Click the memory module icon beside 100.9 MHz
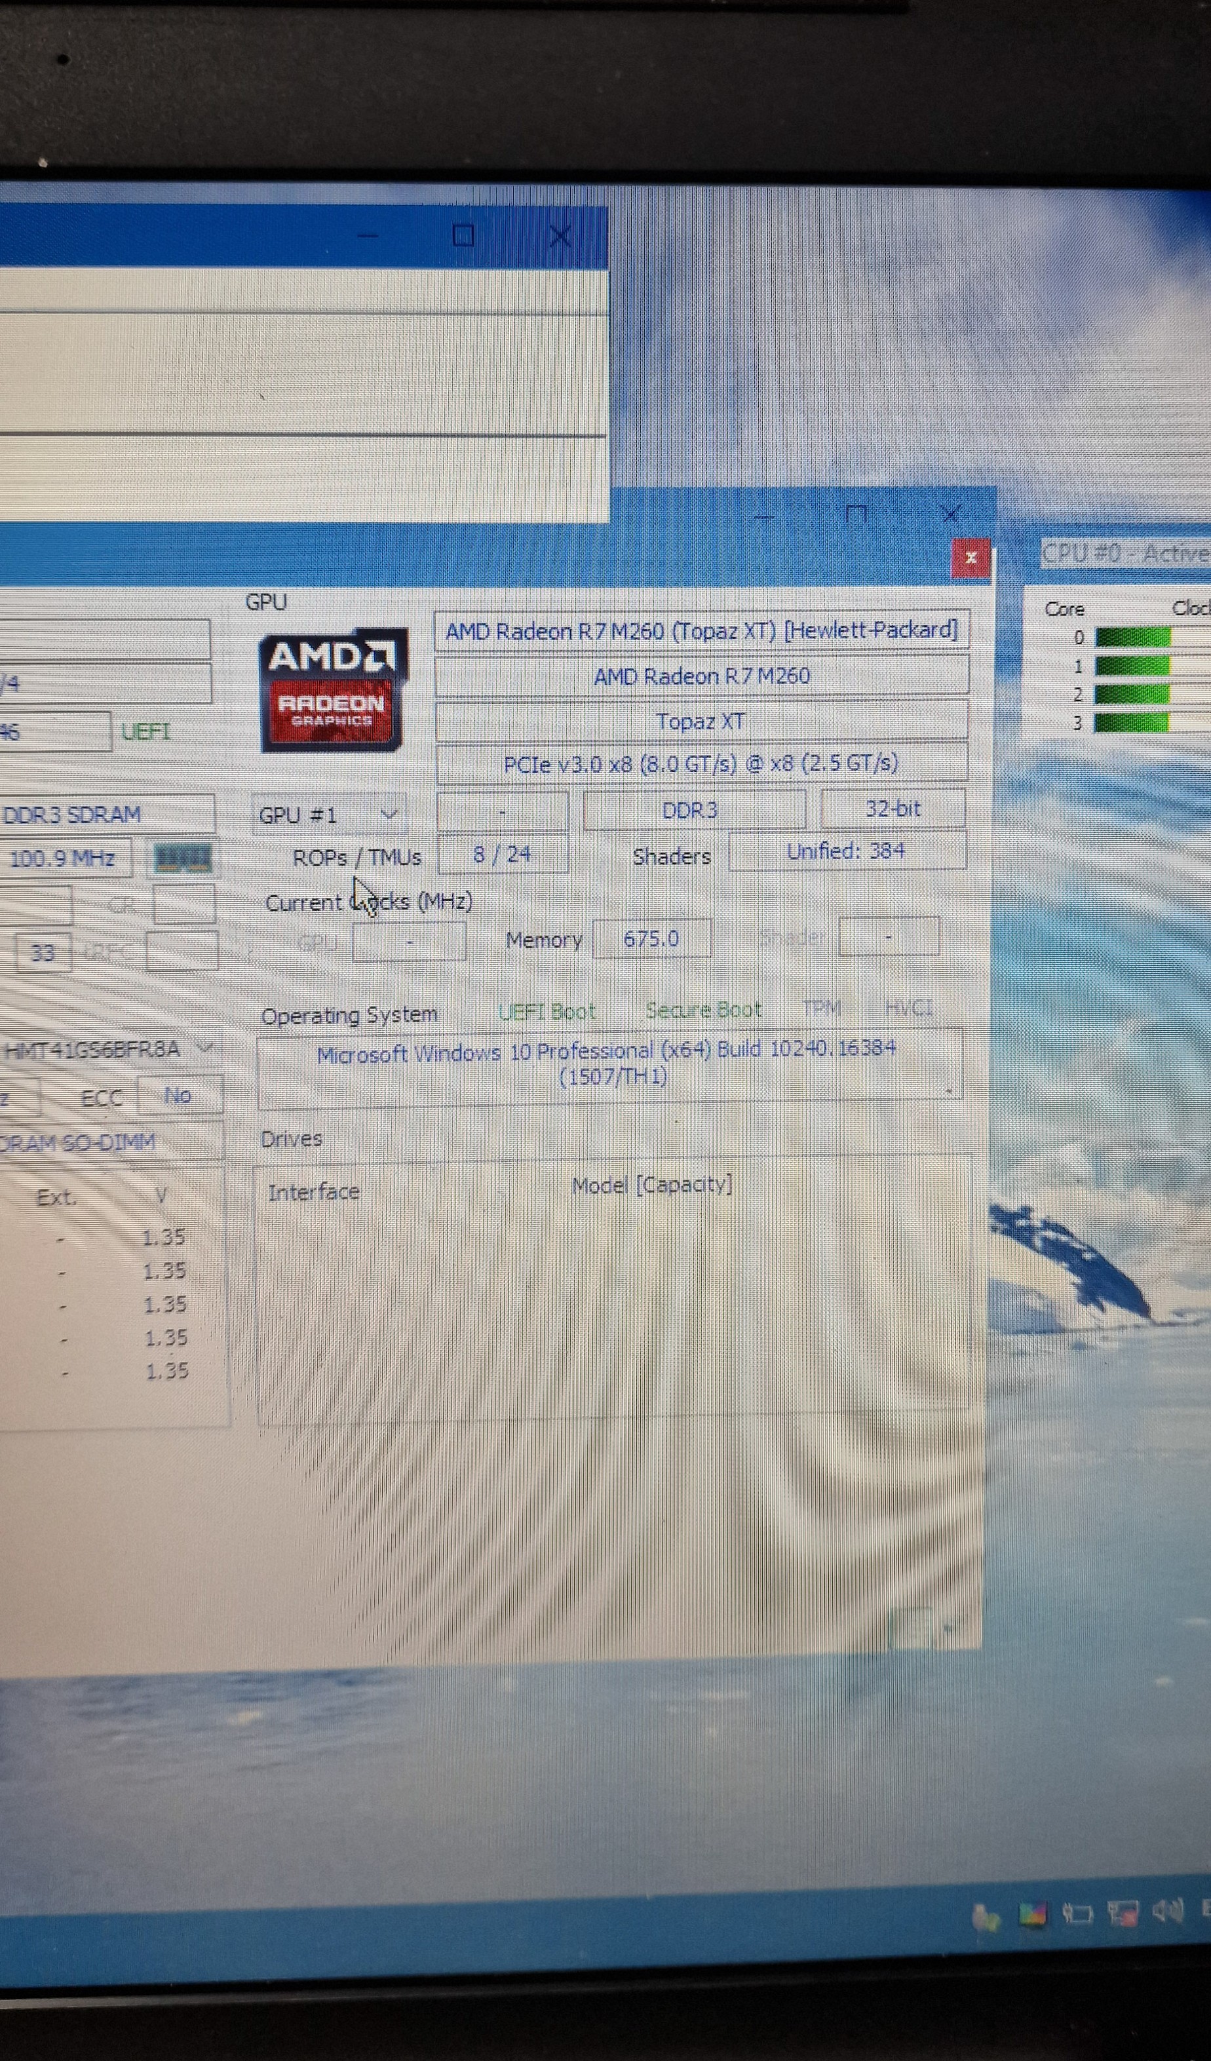This screenshot has height=2061, width=1211. (183, 858)
